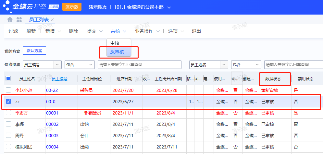The height and width of the screenshot is (154, 323).
Task: Click the position cell 会计
Action: pos(84,136)
